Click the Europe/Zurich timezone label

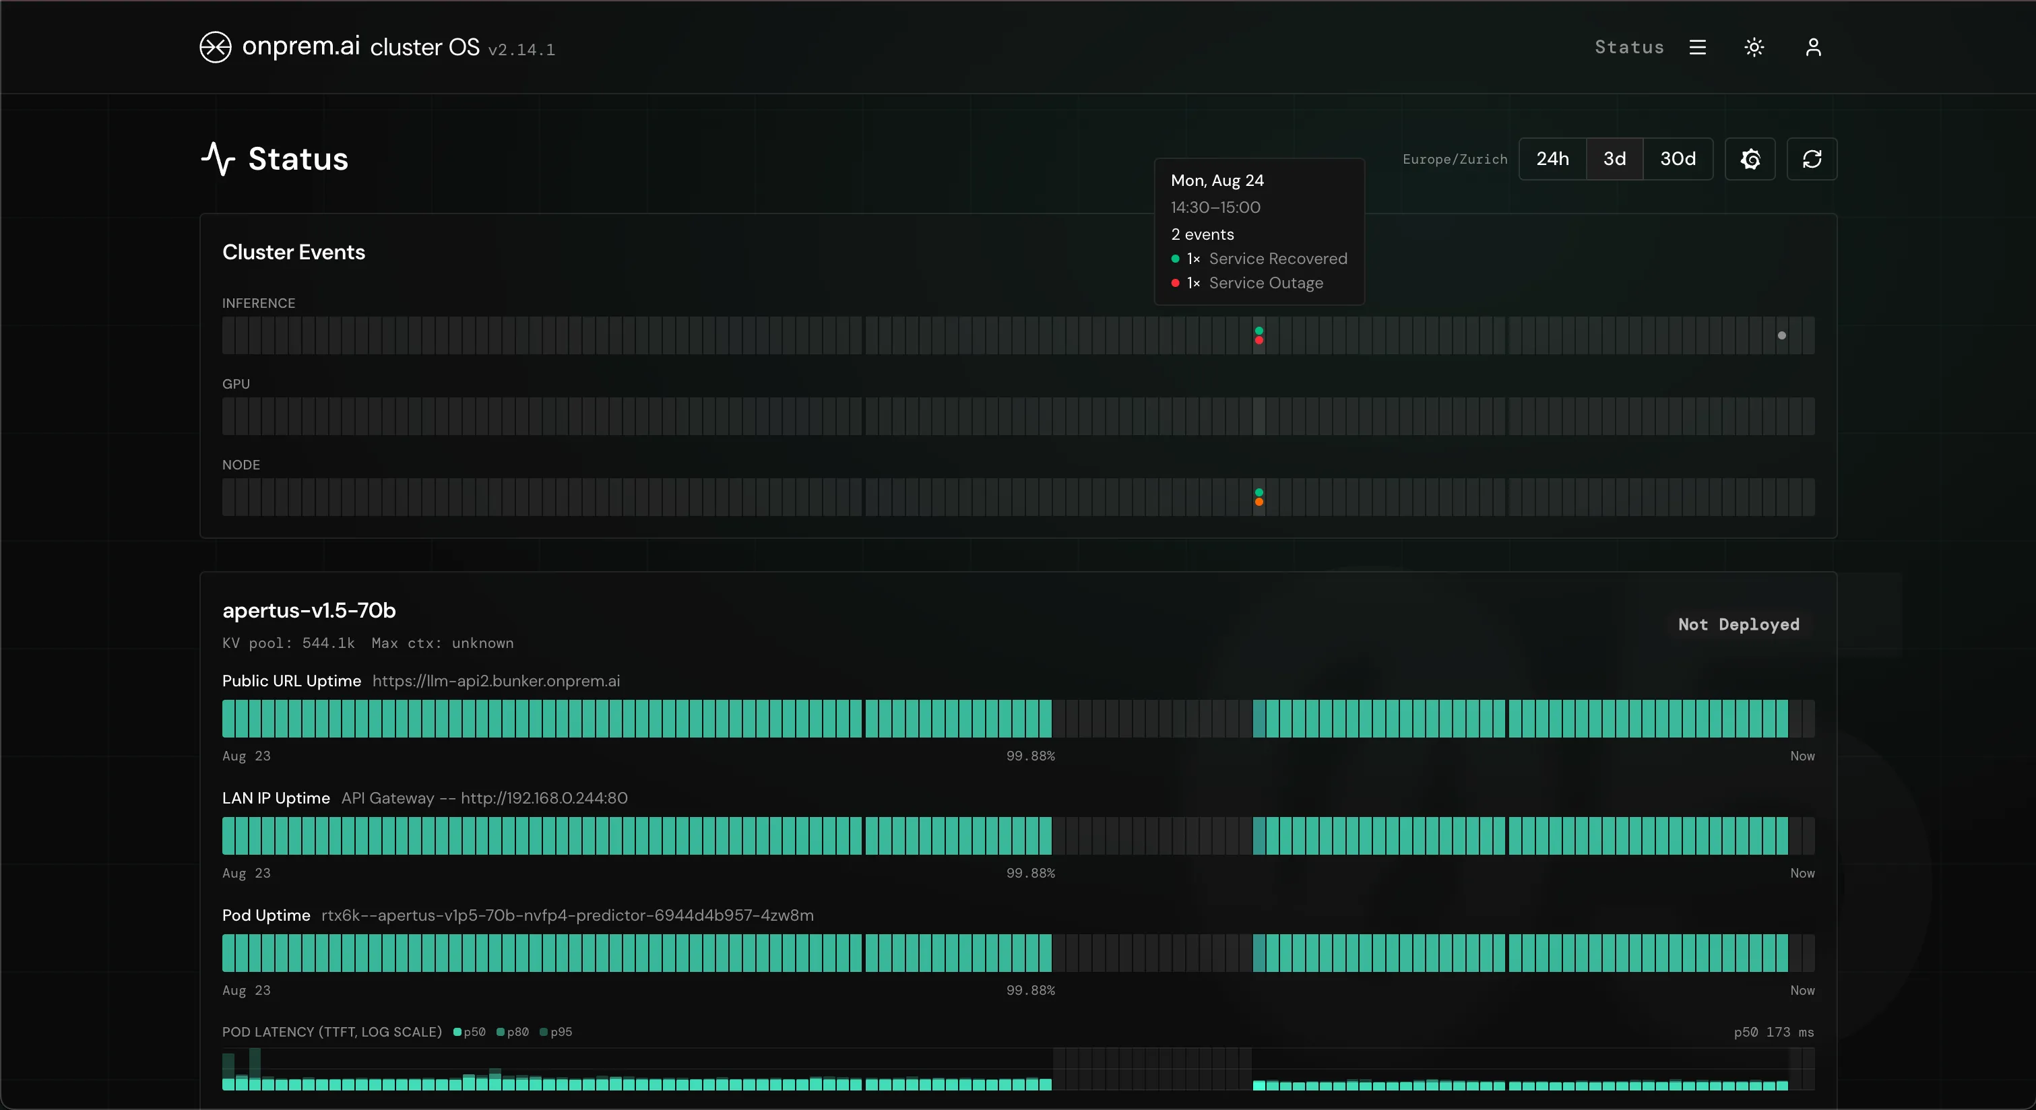[1455, 160]
